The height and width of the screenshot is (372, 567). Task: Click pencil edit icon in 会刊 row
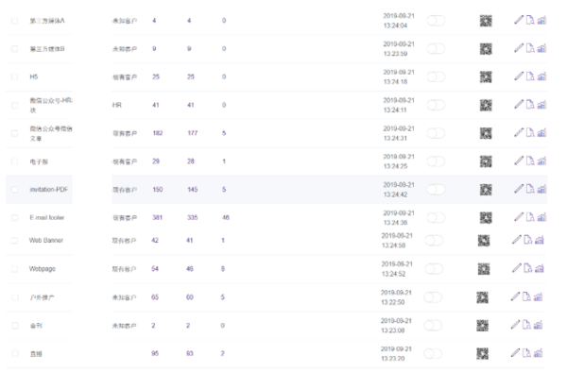(x=515, y=325)
